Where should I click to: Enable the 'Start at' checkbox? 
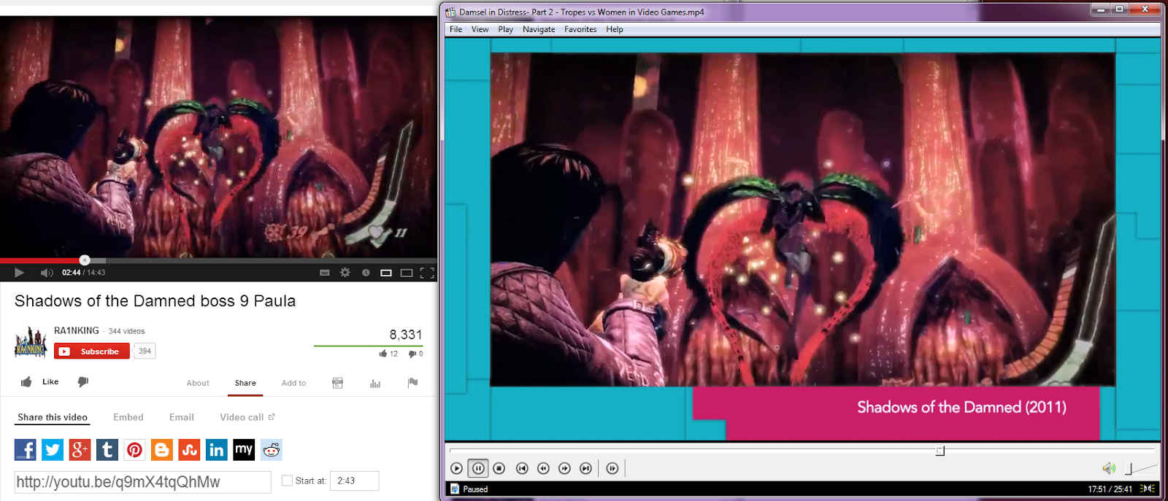click(287, 481)
